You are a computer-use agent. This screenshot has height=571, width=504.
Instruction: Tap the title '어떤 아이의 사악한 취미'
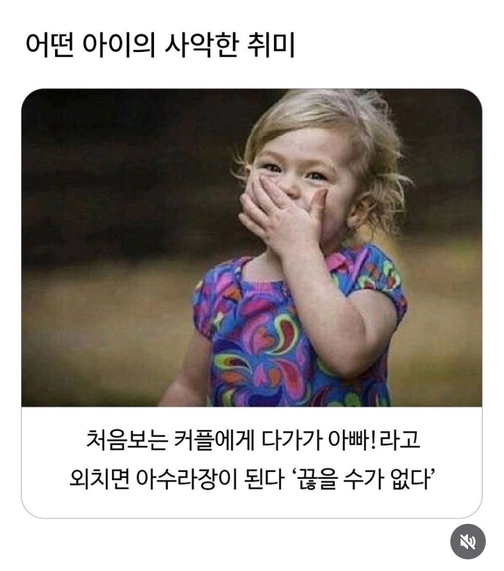click(160, 46)
